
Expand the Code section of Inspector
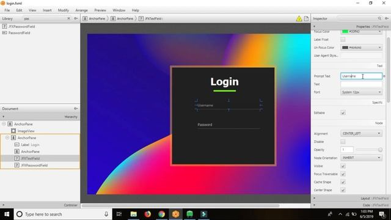tap(314, 205)
